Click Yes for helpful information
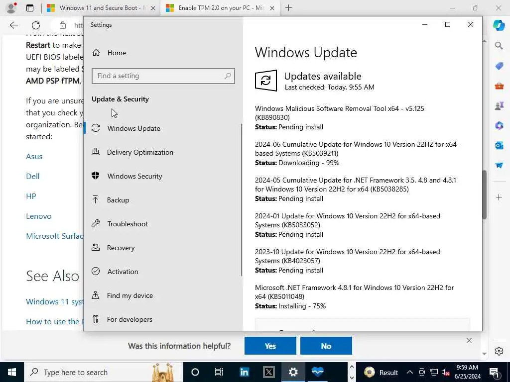The width and height of the screenshot is (510, 382). (x=270, y=346)
